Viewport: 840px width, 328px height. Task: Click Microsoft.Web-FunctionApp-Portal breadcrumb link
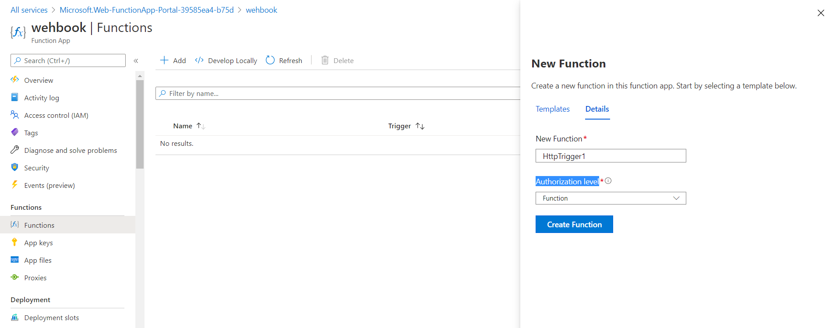tap(147, 10)
